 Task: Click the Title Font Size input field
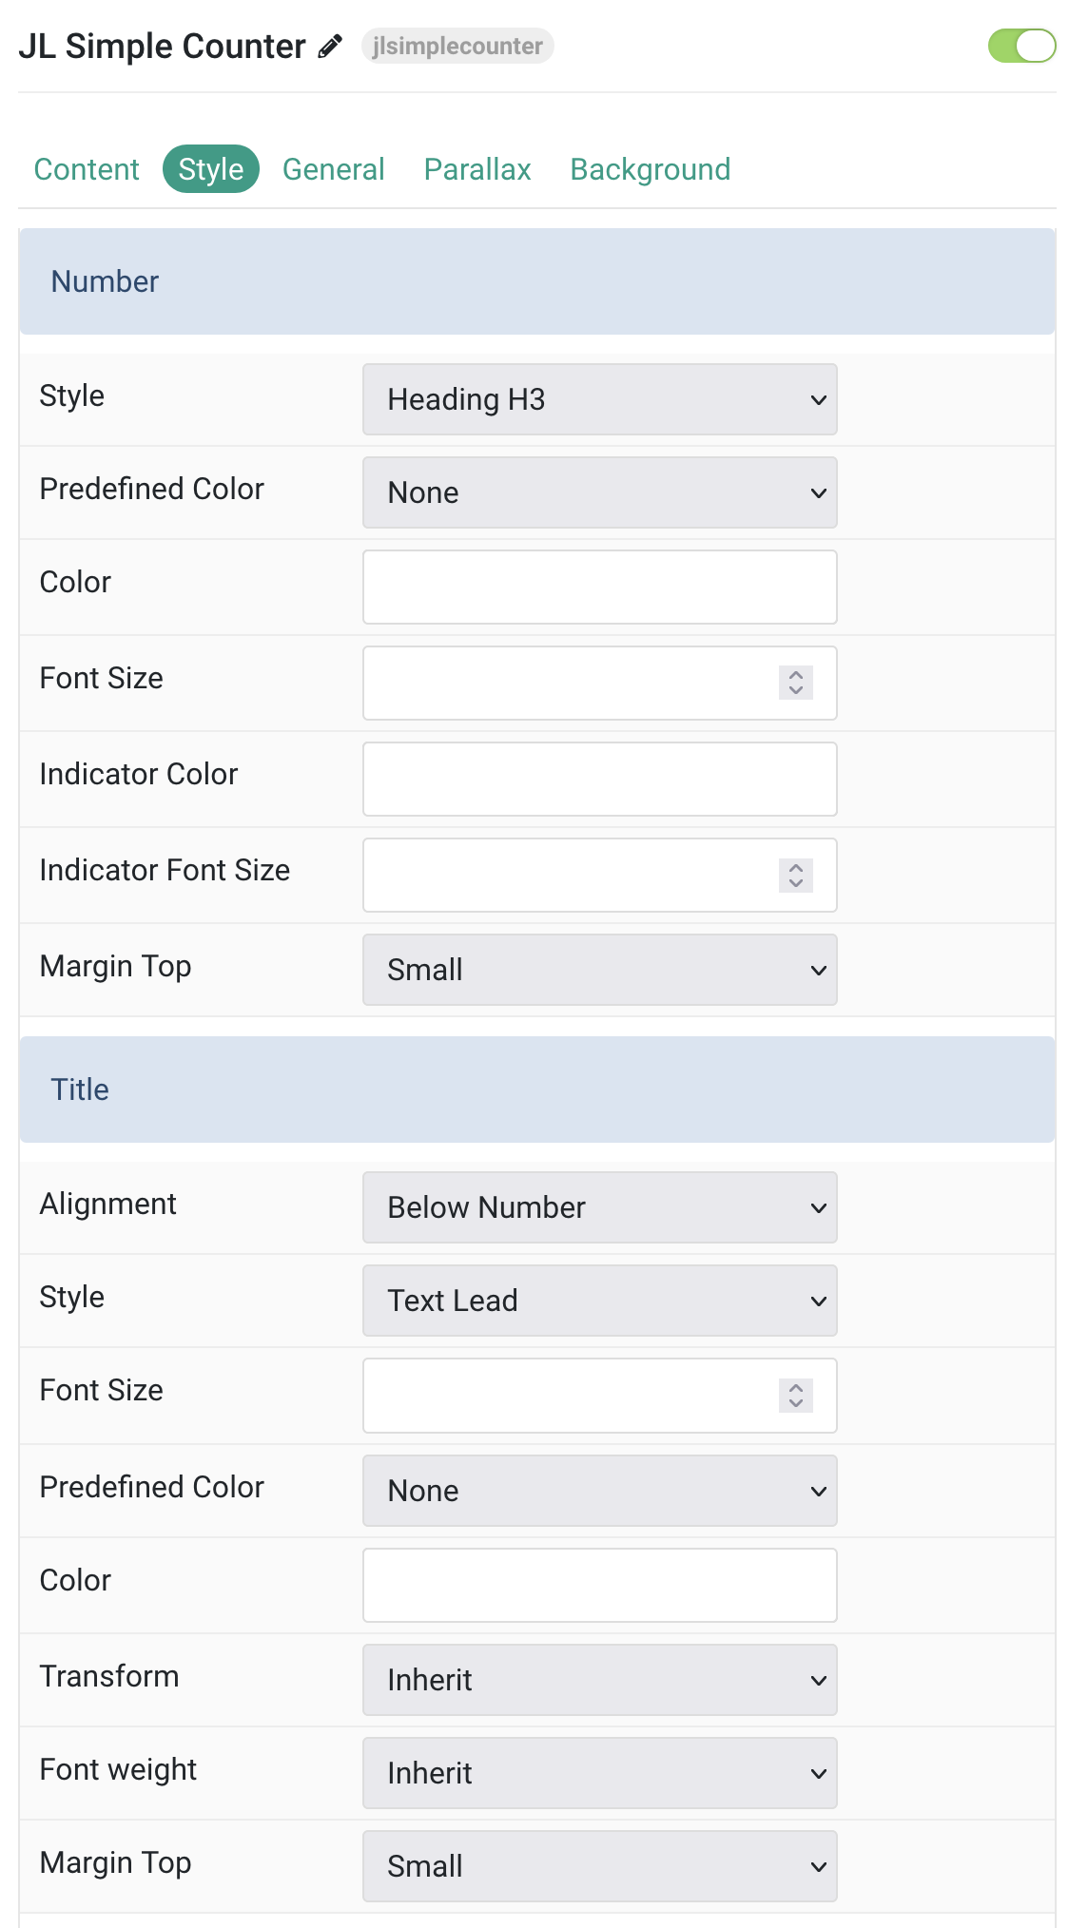tap(600, 1395)
